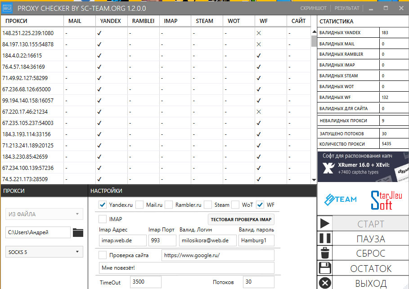Viewport: 409px width, 289px height.
Task: Open the SOCKS 5 proxy type dropdown
Action: coord(45,252)
